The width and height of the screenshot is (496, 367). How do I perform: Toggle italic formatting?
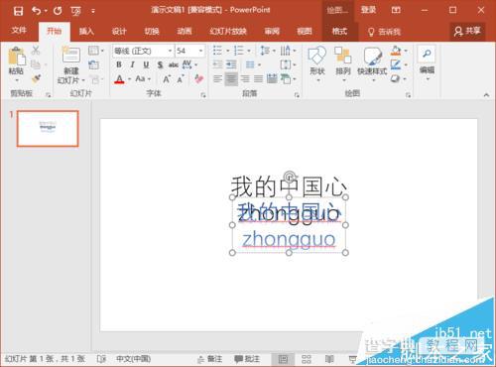coord(132,64)
